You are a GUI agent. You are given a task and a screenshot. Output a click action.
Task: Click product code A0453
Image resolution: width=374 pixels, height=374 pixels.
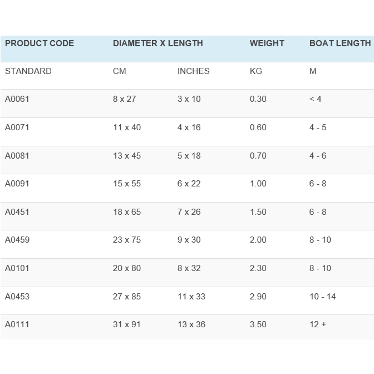click(x=17, y=297)
